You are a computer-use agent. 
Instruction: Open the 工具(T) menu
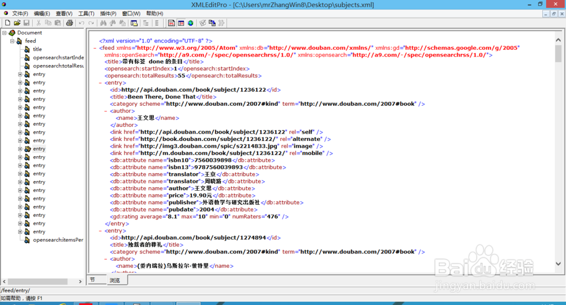point(86,14)
